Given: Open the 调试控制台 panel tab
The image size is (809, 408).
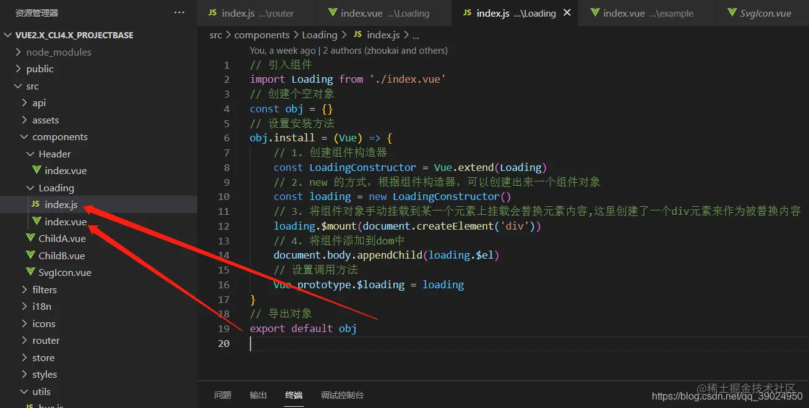Looking at the screenshot, I should pos(342,395).
